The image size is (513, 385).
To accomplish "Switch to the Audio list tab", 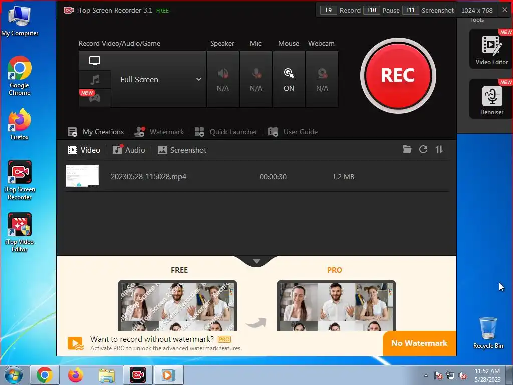I will (x=129, y=150).
